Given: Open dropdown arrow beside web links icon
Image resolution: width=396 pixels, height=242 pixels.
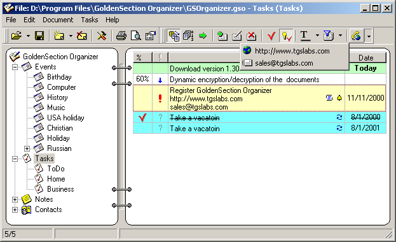Looking at the screenshot, I should (x=369, y=36).
